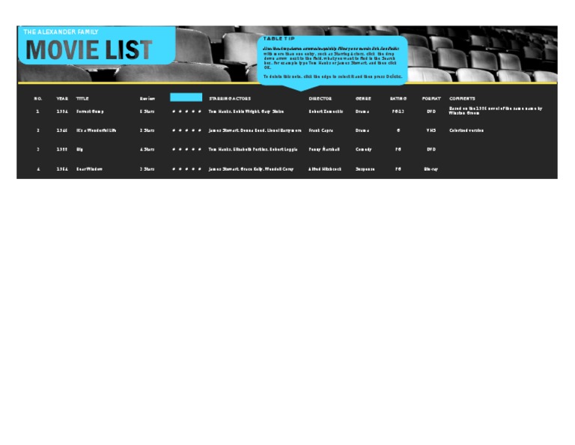Click the star icons in Forrest Gump row
Viewport: 575px width, 445px height.
[x=186, y=112]
